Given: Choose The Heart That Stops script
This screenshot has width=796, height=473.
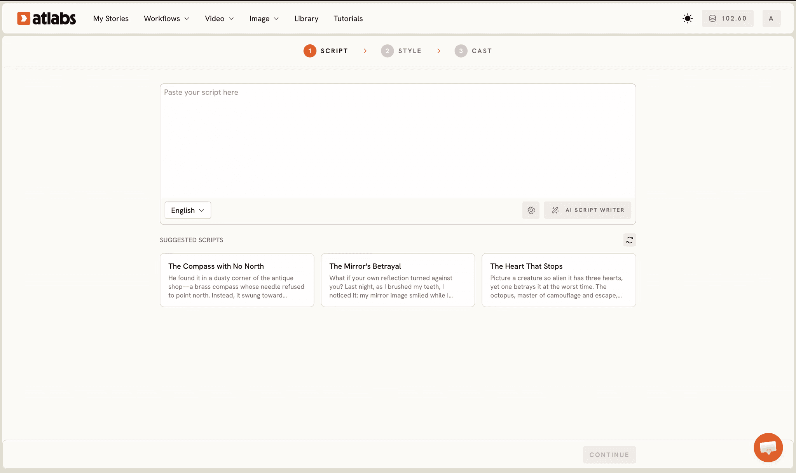Looking at the screenshot, I should [559, 280].
